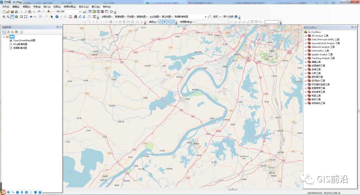The height and width of the screenshot is (195, 360).
Task: Print the current map
Action: [16, 11]
